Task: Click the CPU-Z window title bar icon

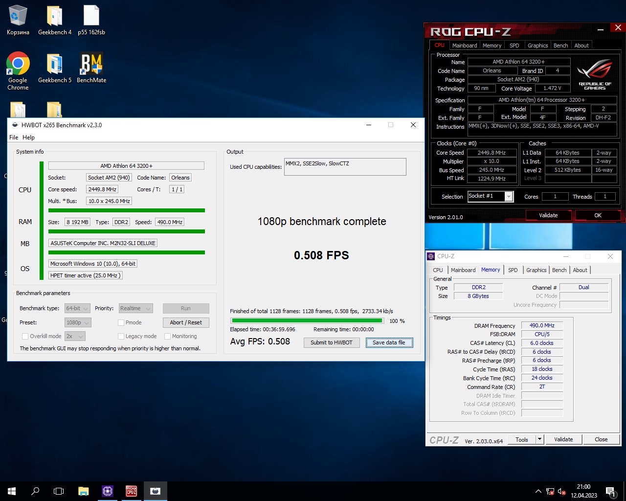Action: tap(431, 256)
